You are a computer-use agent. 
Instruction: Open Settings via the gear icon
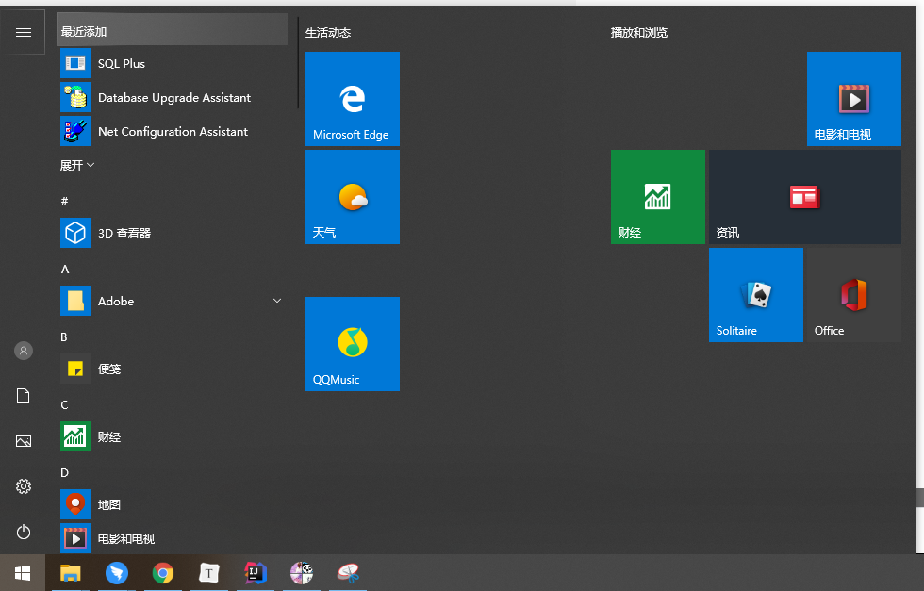tap(23, 486)
